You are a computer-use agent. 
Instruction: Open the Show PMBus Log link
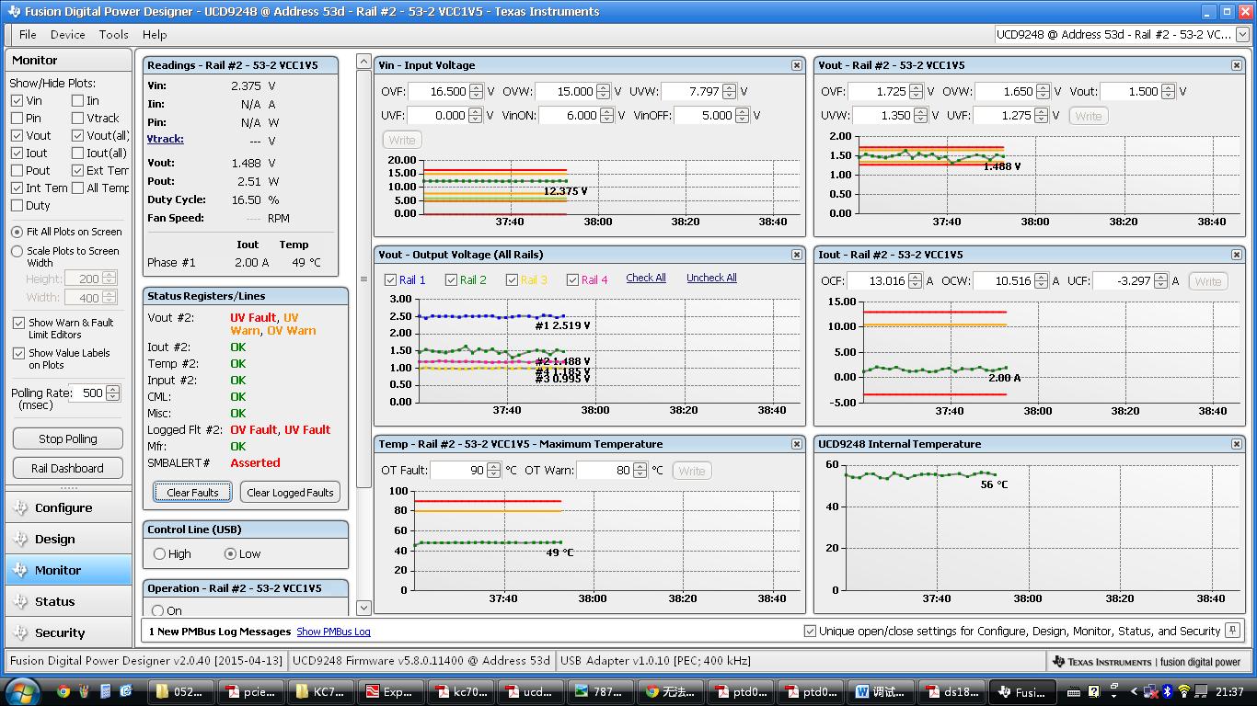[333, 632]
